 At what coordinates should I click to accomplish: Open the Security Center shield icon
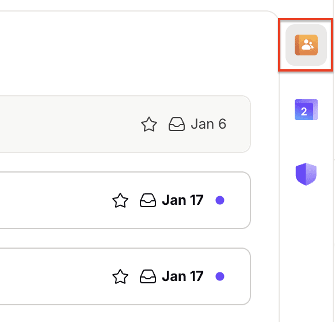(306, 174)
